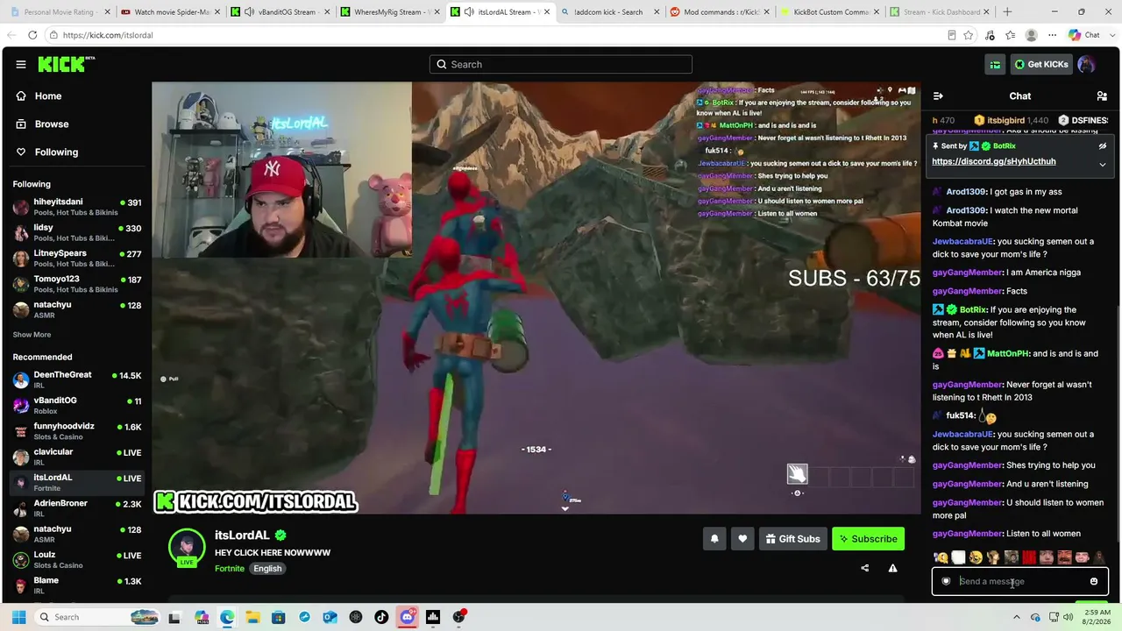
Task: Open a new browser tab
Action: click(x=1007, y=12)
